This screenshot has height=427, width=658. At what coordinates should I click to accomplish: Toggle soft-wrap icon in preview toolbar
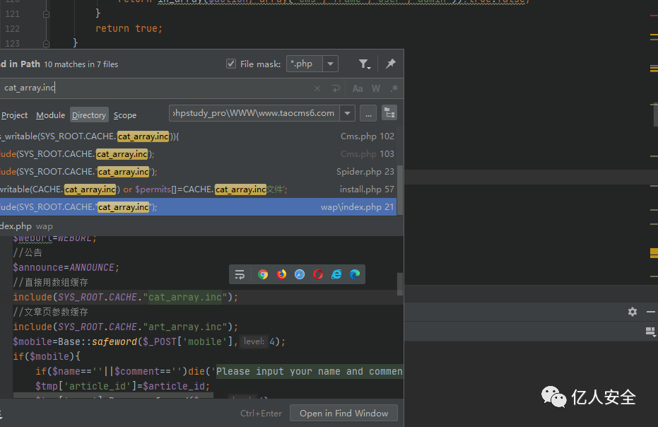(x=240, y=274)
